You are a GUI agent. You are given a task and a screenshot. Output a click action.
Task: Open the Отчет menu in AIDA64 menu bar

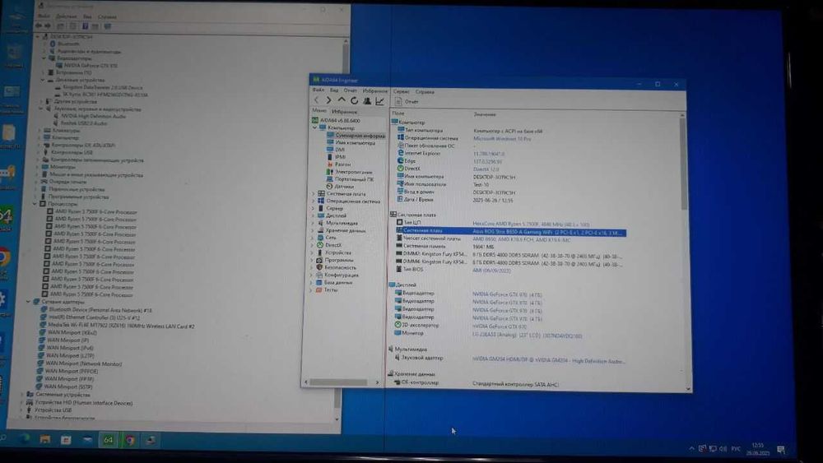(350, 90)
